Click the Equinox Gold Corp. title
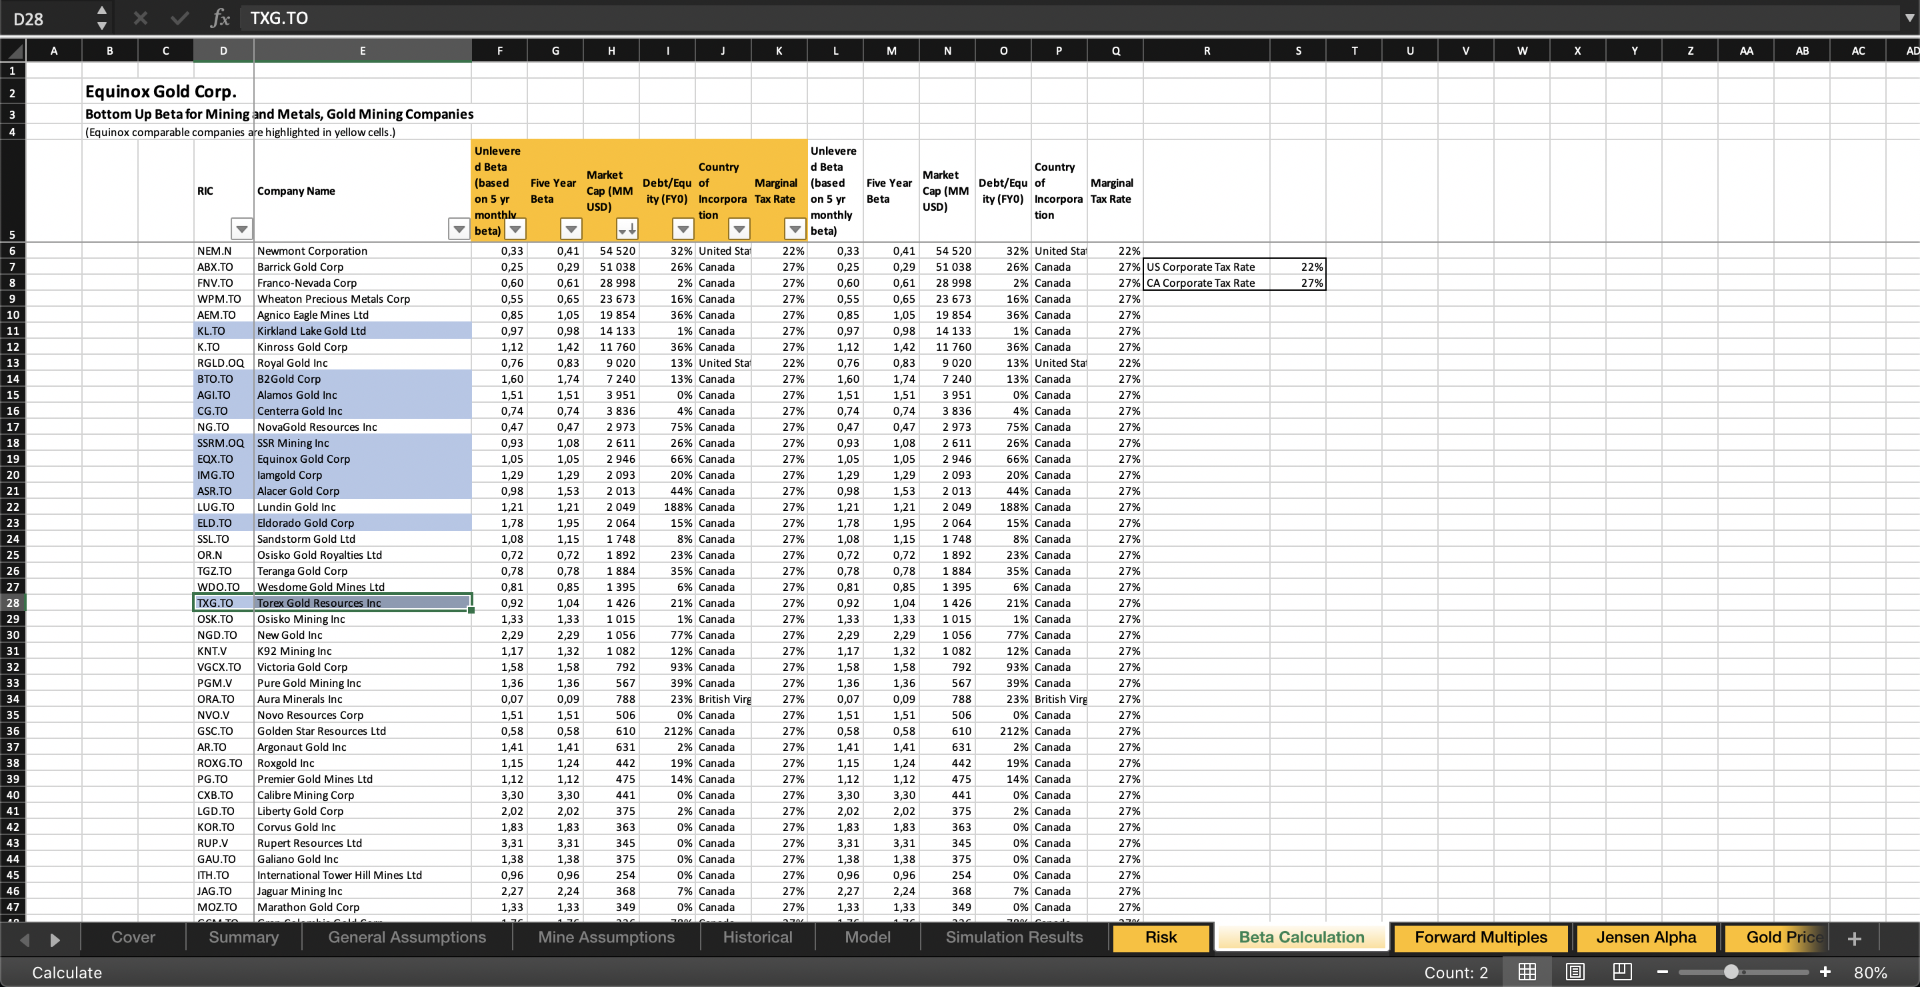 click(x=160, y=91)
